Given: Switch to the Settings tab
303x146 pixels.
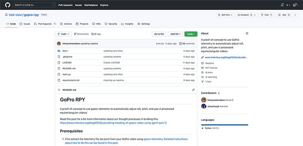Looking at the screenshot, I should (144, 24).
